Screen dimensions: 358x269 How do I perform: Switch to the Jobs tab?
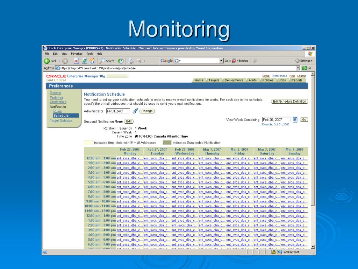tap(282, 80)
